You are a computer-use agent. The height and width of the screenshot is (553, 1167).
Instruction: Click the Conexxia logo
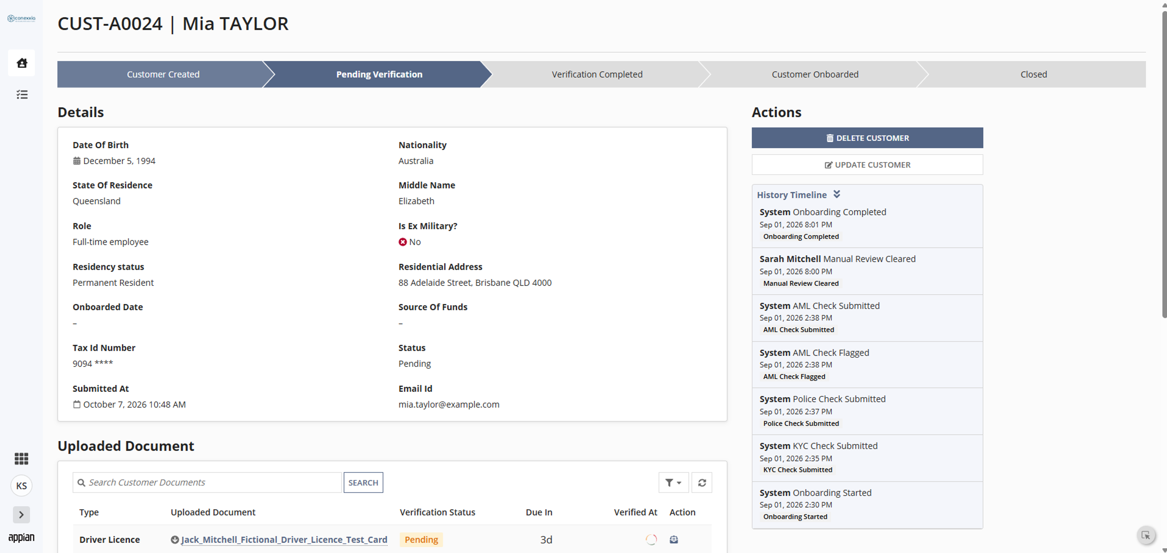(x=21, y=19)
